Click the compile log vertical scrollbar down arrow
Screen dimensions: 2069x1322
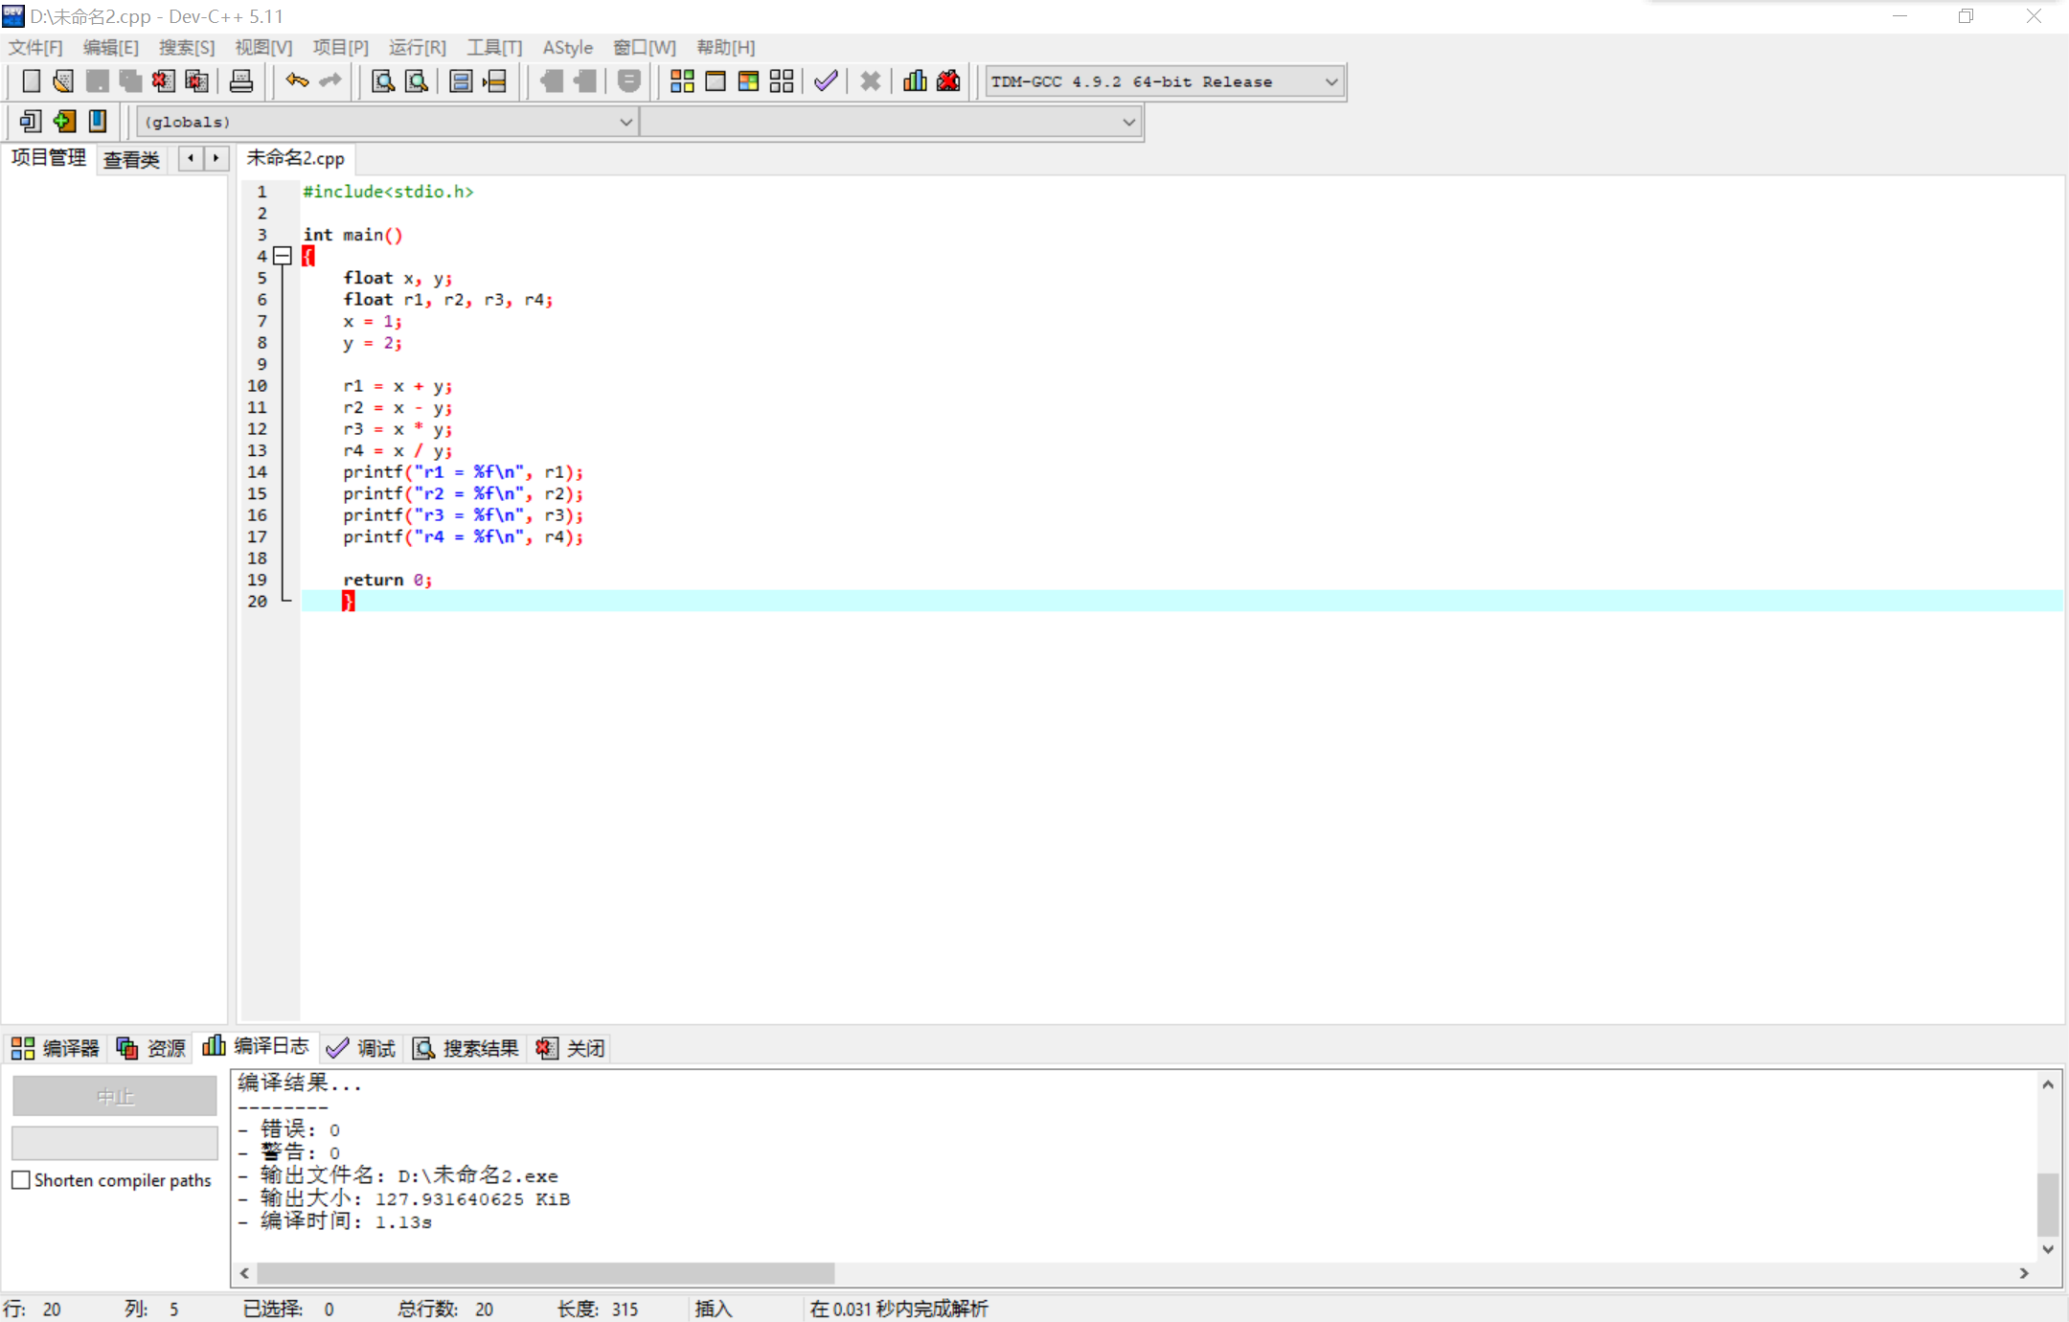point(2048,1249)
